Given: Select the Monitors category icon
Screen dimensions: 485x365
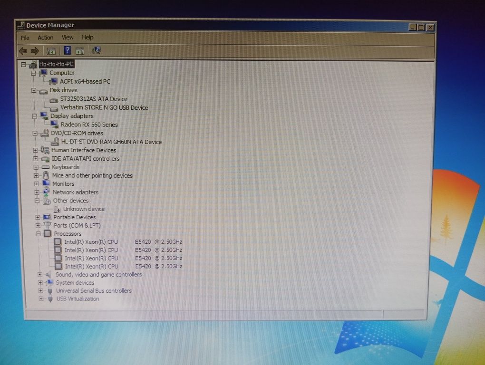Looking at the screenshot, I should tap(47, 184).
